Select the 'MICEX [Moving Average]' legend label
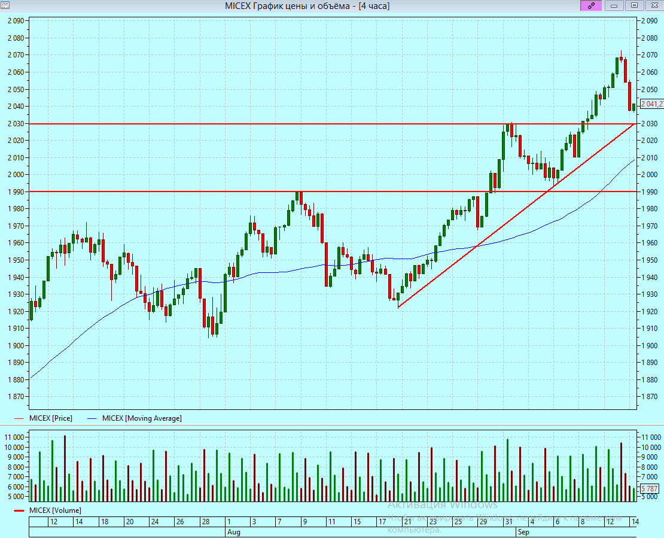 (x=142, y=418)
